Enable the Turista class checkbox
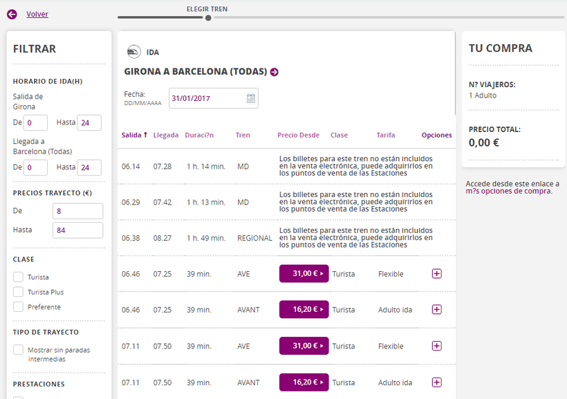 pyautogui.click(x=19, y=277)
